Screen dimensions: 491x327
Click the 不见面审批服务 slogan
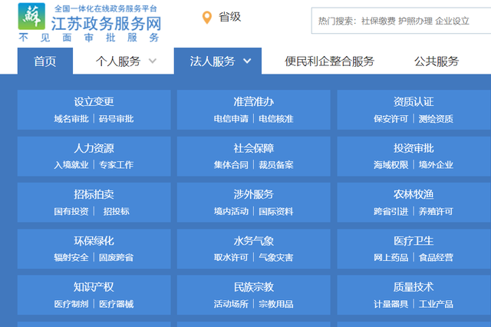point(89,38)
